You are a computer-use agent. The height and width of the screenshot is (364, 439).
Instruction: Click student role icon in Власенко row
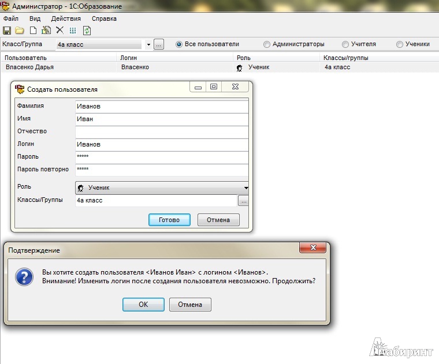pos(239,67)
